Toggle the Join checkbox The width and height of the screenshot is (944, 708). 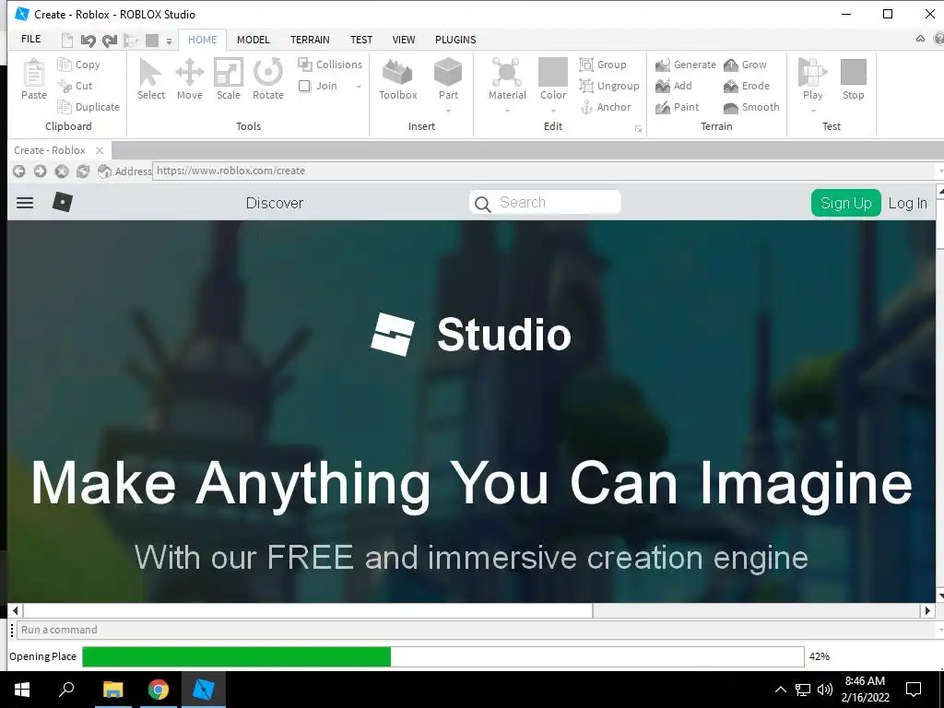(304, 86)
